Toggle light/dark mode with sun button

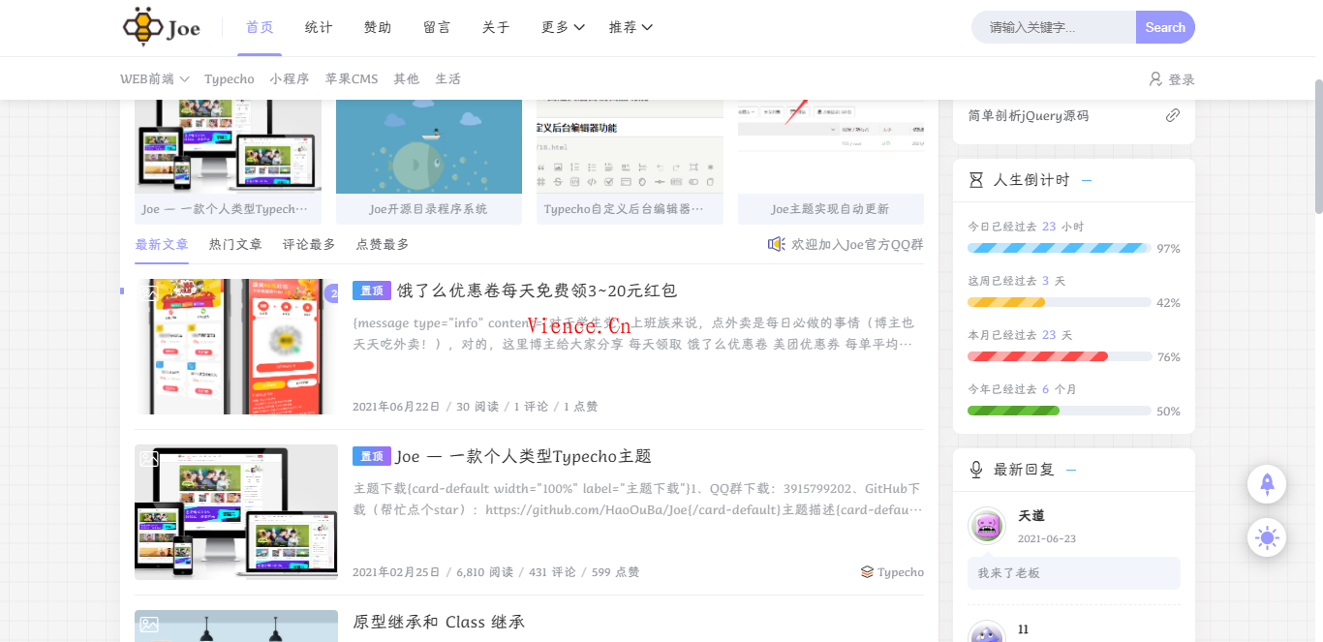tap(1267, 537)
